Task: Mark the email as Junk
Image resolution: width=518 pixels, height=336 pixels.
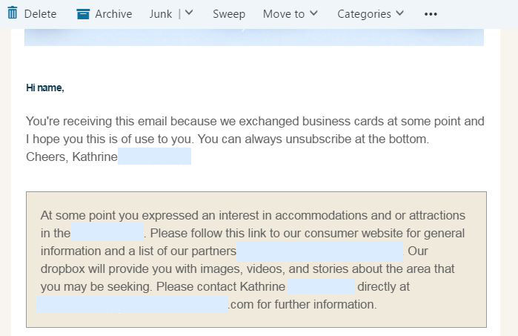Action: (161, 14)
